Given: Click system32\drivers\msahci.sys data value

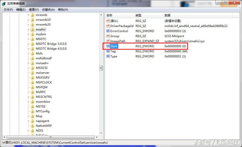Looking at the screenshot, I should pos(184,41).
